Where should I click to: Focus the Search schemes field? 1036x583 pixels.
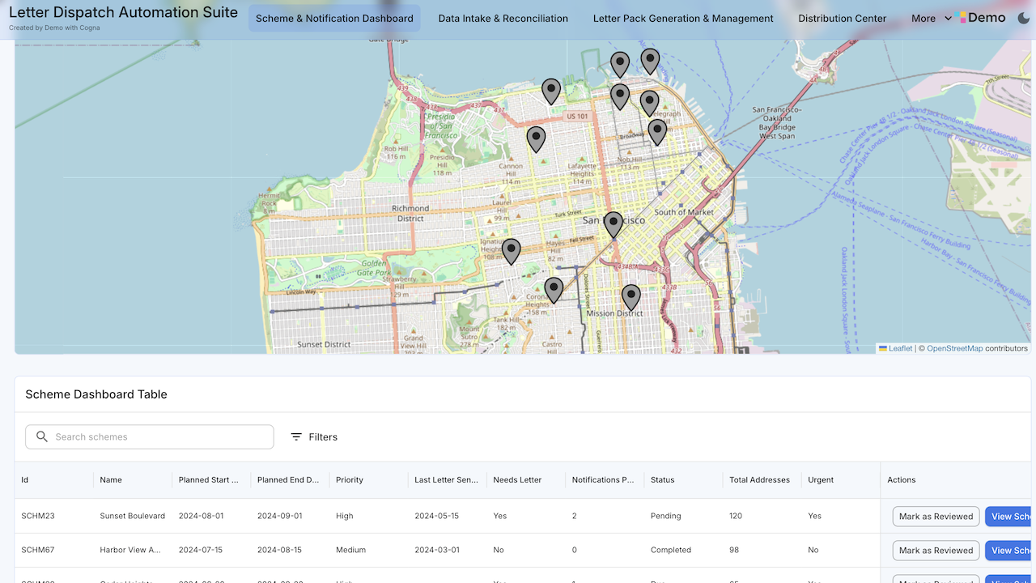[150, 436]
